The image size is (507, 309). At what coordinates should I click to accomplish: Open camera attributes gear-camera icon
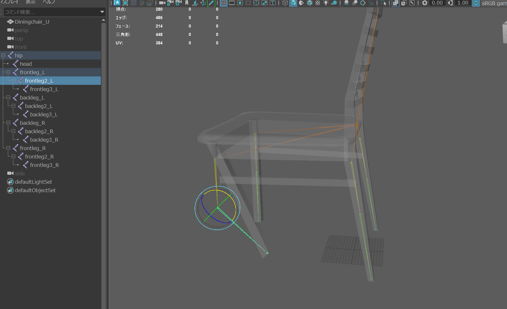click(178, 3)
